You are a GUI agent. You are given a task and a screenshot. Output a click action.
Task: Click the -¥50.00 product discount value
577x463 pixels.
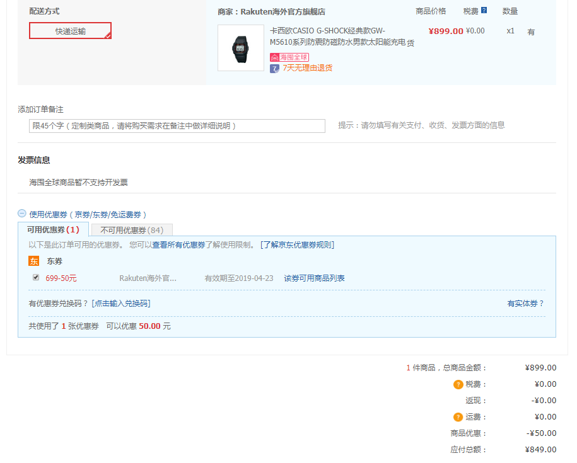click(x=541, y=433)
